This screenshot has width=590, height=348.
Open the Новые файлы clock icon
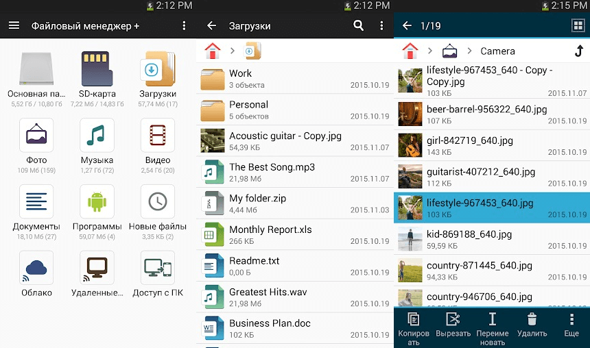(158, 201)
